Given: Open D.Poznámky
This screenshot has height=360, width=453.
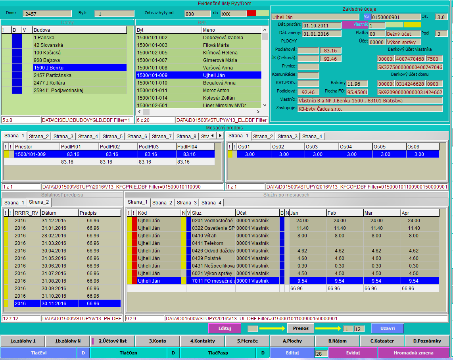Looking at the screenshot, I should [x=427, y=341].
